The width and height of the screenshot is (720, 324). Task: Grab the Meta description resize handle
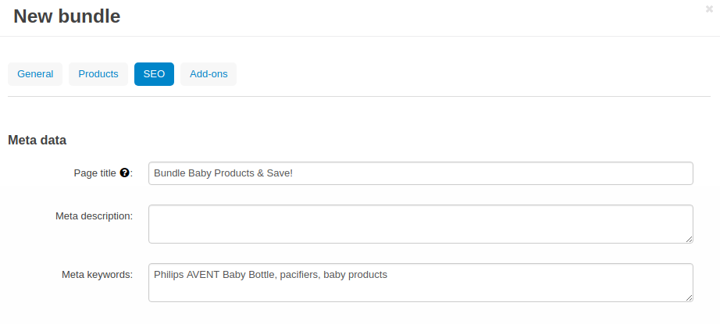coord(689,239)
